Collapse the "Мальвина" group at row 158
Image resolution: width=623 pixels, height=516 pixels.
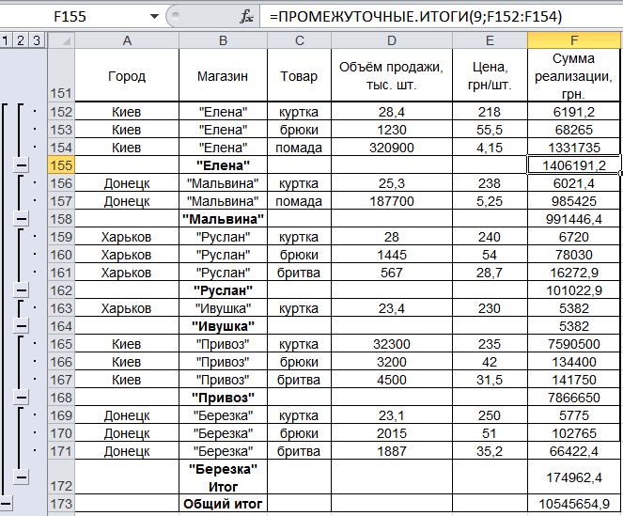[21, 219]
